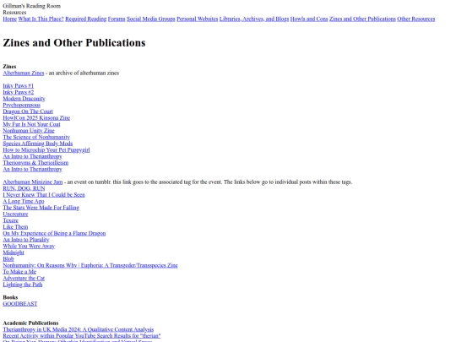The image size is (456, 342).
Task: Click the 'Academic Publications' section label
Action: [30, 323]
